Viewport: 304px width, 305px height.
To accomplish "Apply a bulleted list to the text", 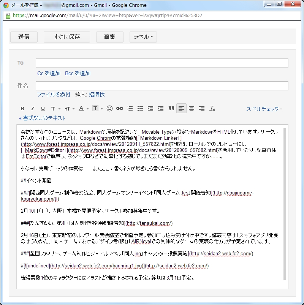I will (x=140, y=108).
